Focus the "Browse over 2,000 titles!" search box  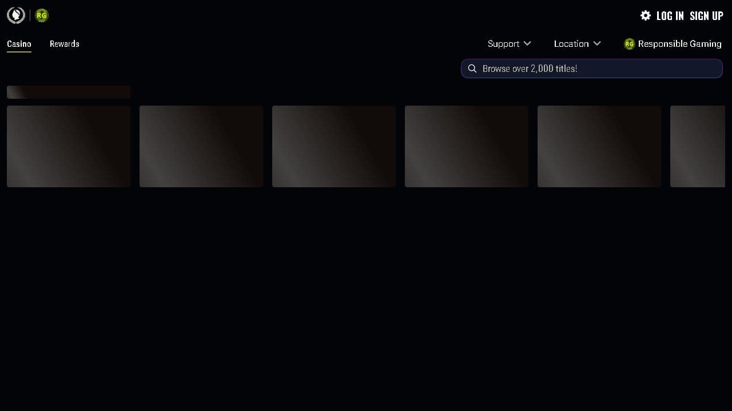pos(592,68)
